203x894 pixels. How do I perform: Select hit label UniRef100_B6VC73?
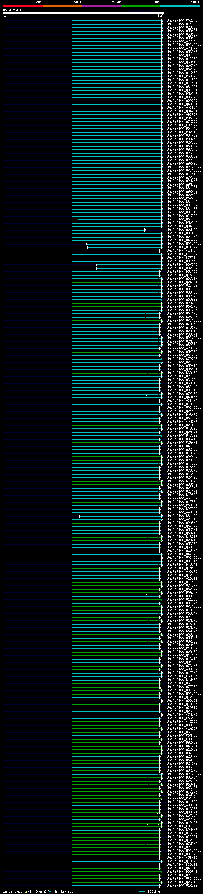pyautogui.click(x=182, y=69)
